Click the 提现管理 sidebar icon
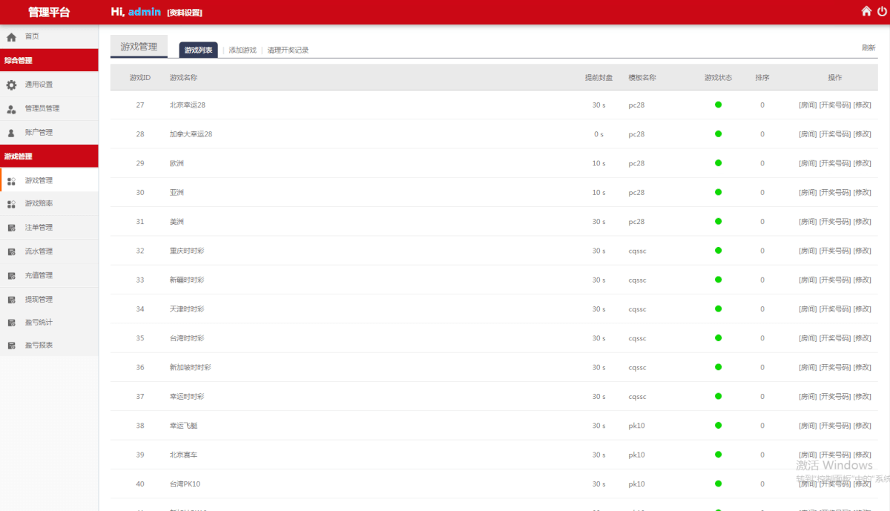Screen dimensions: 890x511 pos(11,300)
